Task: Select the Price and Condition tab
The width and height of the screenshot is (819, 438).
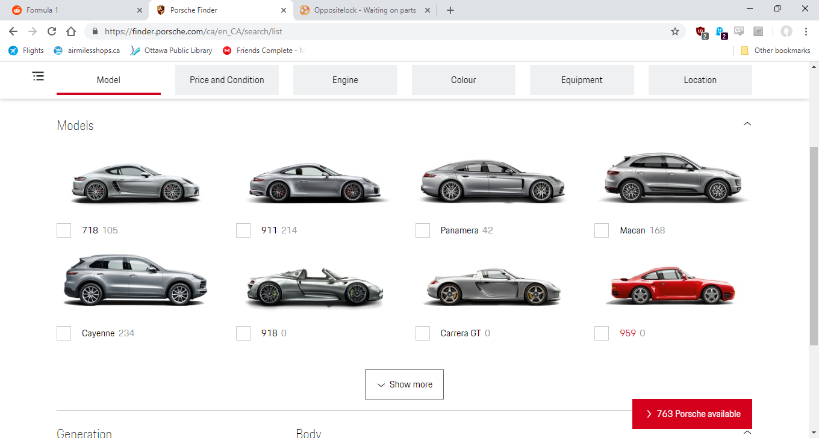Action: click(227, 80)
